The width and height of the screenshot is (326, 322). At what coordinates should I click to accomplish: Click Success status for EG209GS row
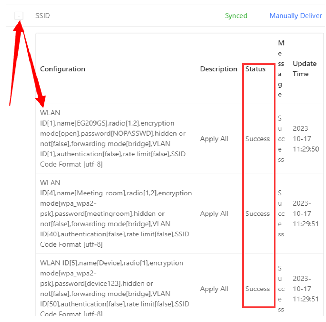pos(257,139)
